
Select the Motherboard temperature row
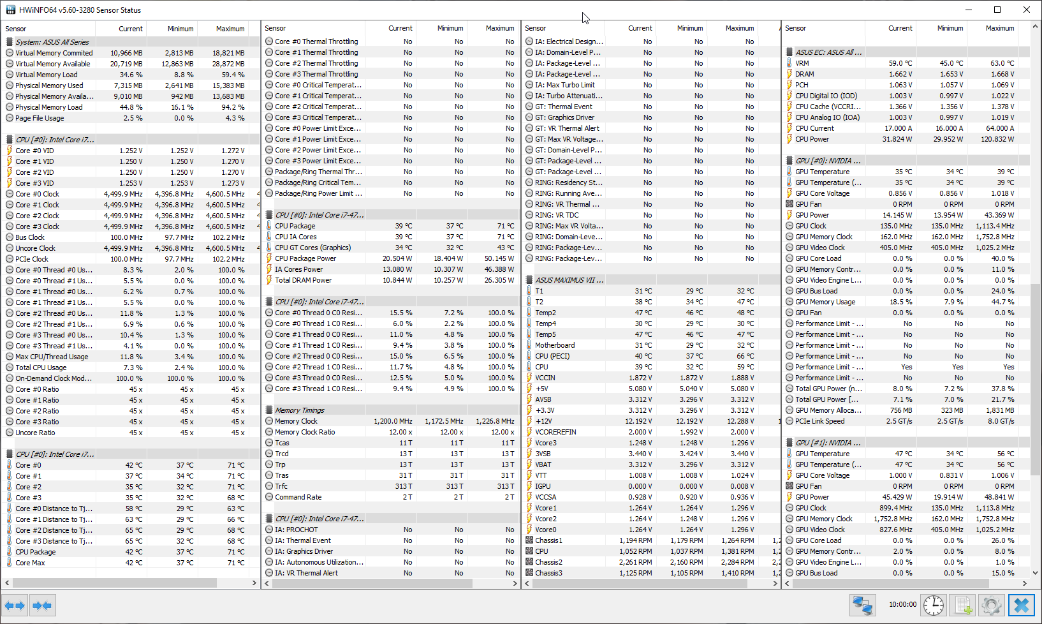coord(555,345)
